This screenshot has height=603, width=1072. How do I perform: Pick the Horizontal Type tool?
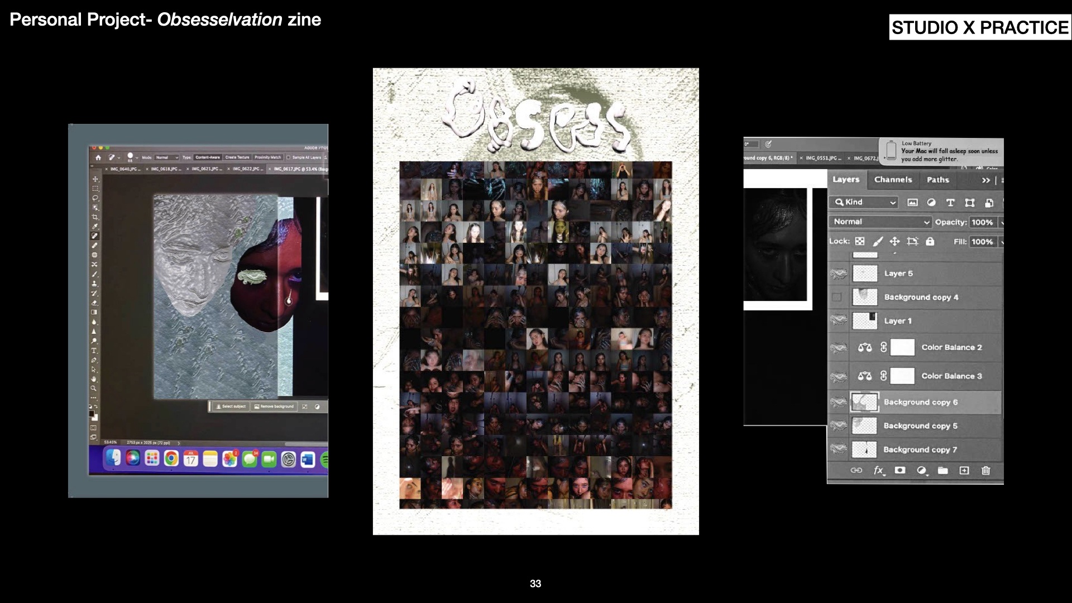coord(94,351)
